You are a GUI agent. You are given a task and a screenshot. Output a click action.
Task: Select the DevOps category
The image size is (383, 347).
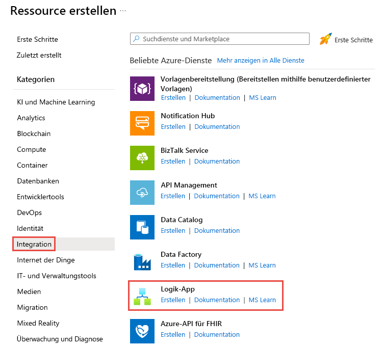click(29, 213)
